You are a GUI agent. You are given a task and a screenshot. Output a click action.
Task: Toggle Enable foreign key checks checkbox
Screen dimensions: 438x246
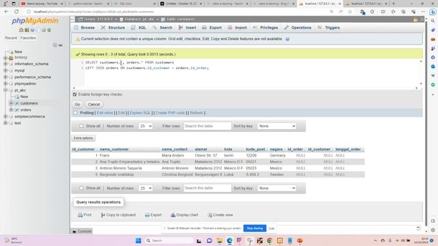coord(75,94)
